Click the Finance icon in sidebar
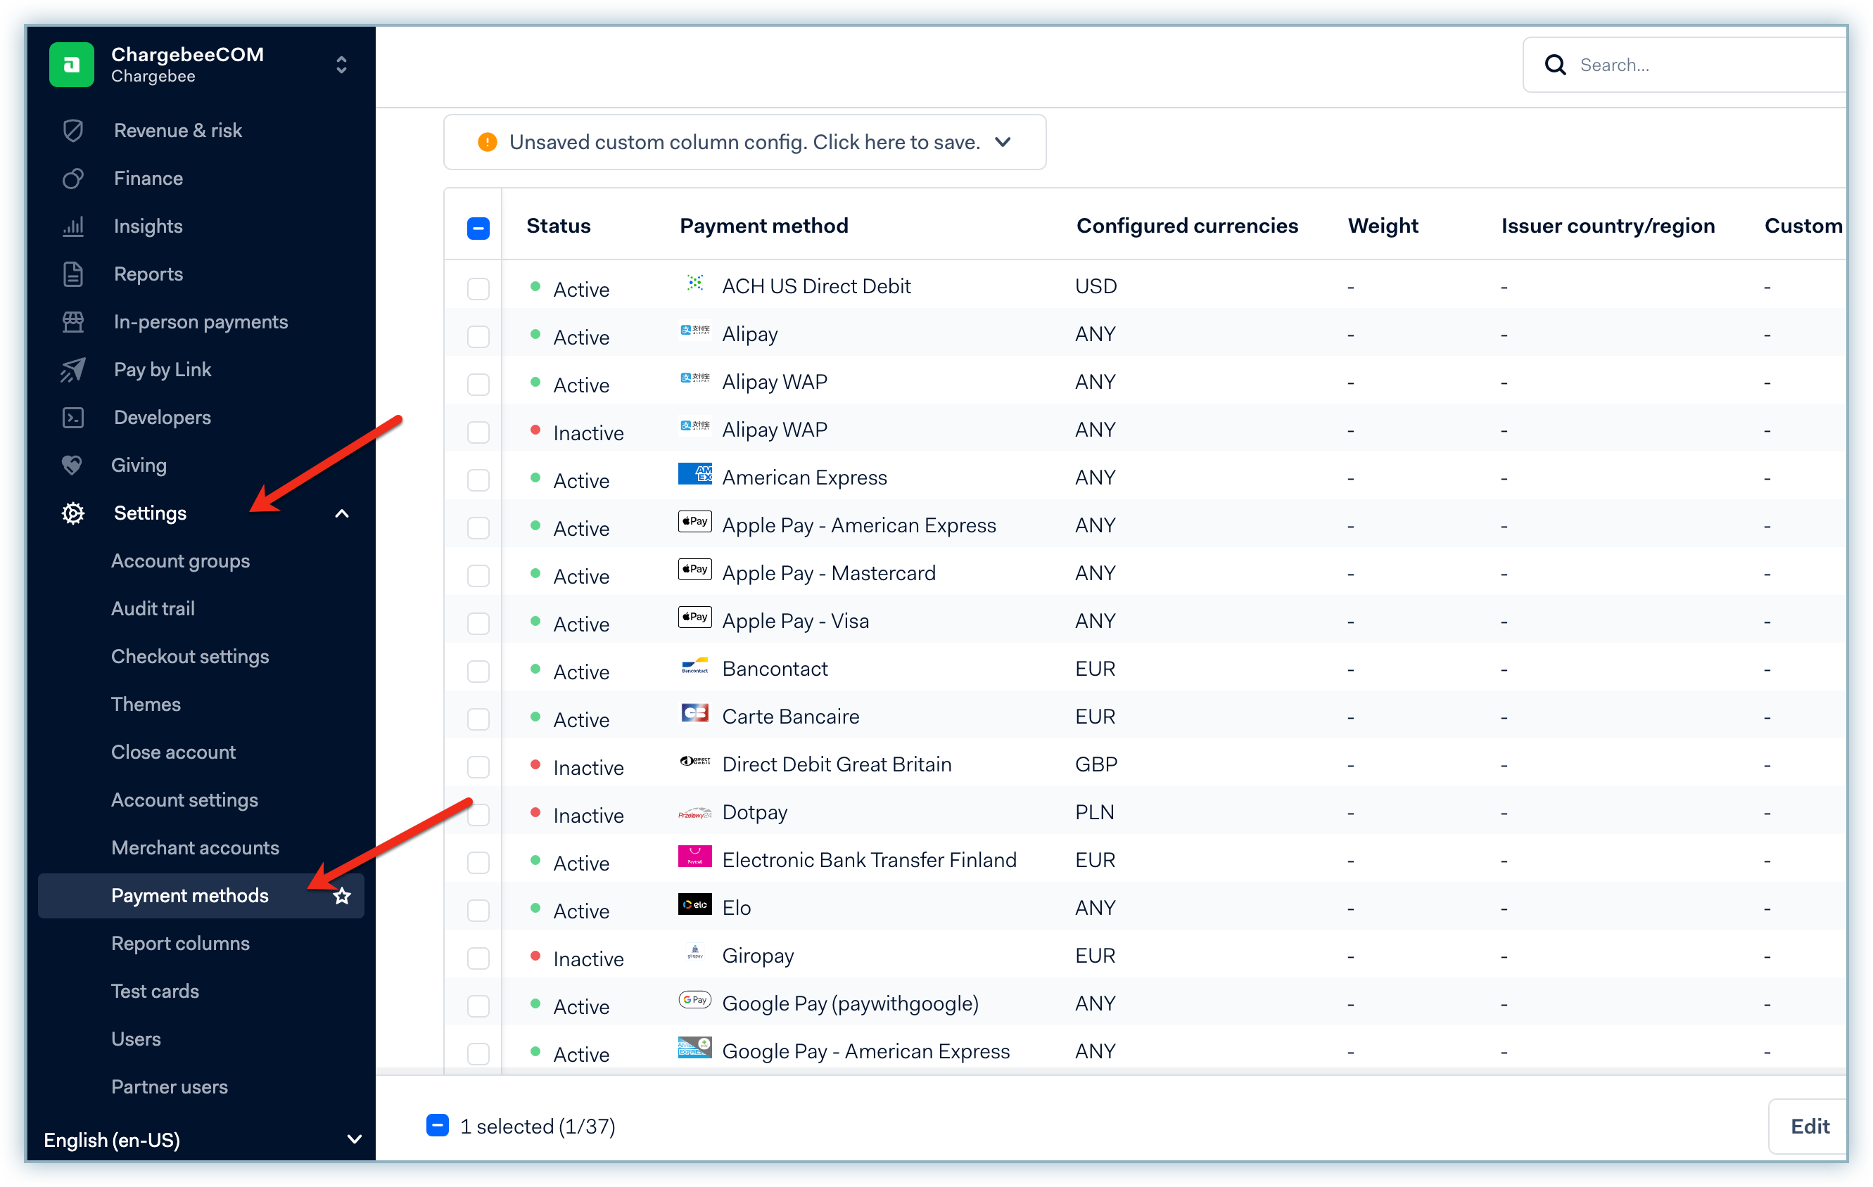 (73, 179)
